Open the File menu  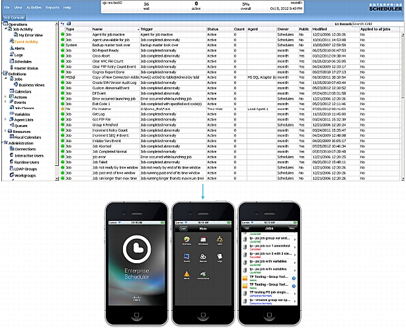point(7,7)
